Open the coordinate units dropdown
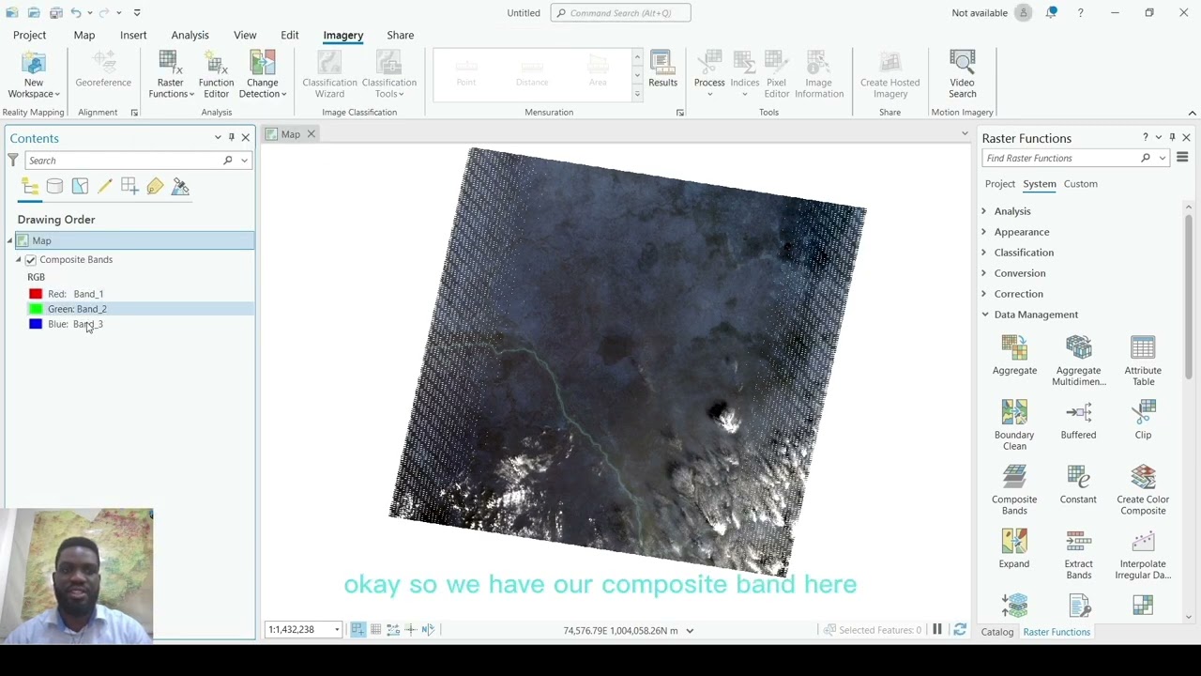The image size is (1201, 676). (x=690, y=631)
